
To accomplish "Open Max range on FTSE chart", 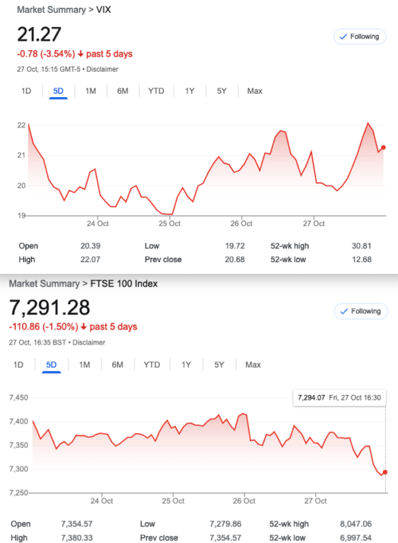I will 253,365.
